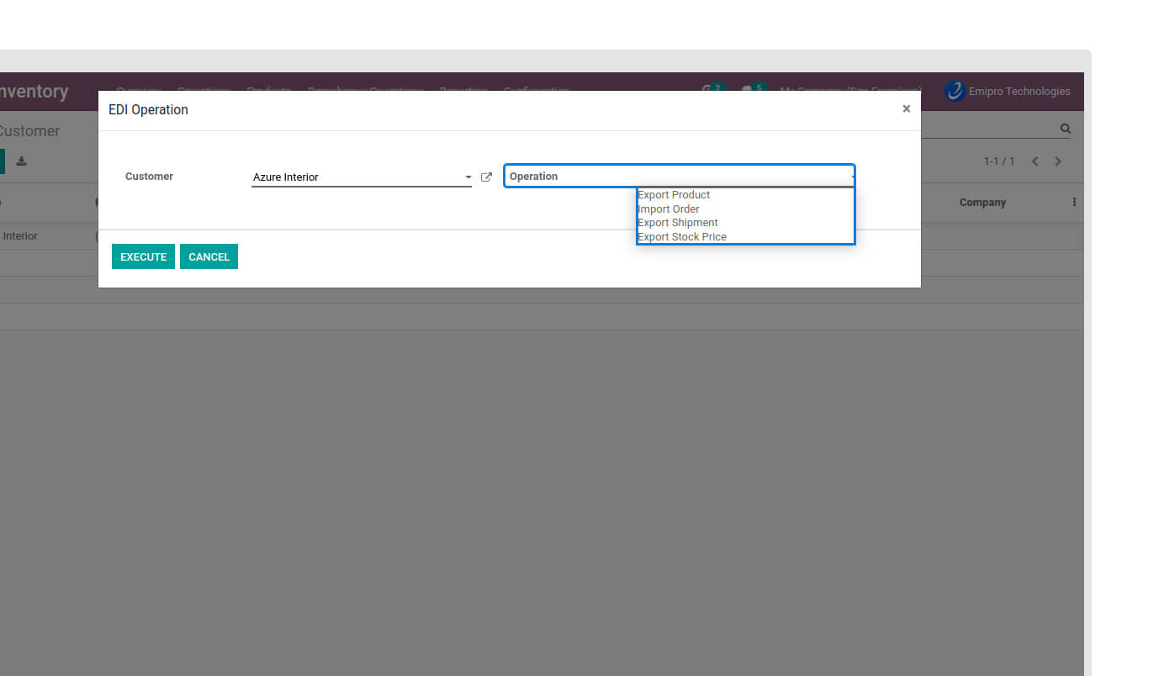The width and height of the screenshot is (1164, 676).
Task: Click the Company column header
Action: (x=982, y=203)
